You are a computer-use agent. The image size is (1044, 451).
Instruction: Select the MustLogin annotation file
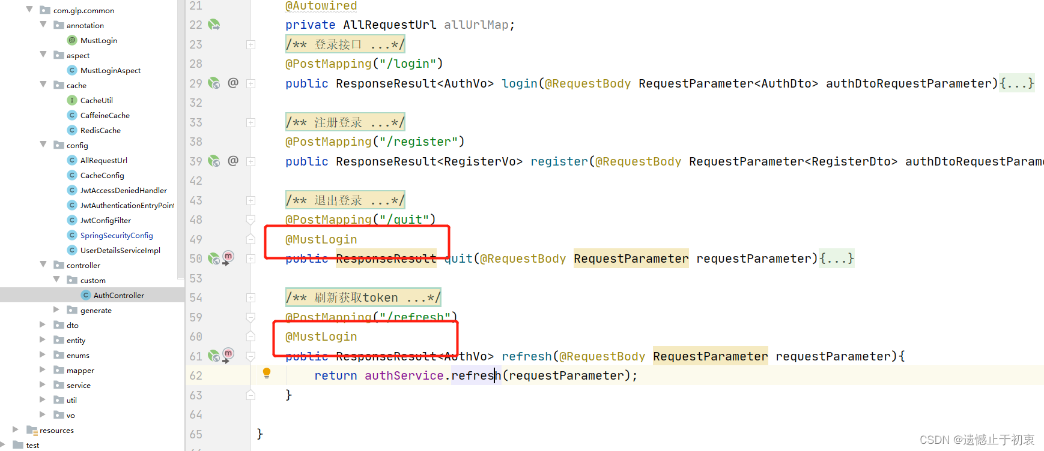[x=99, y=40]
